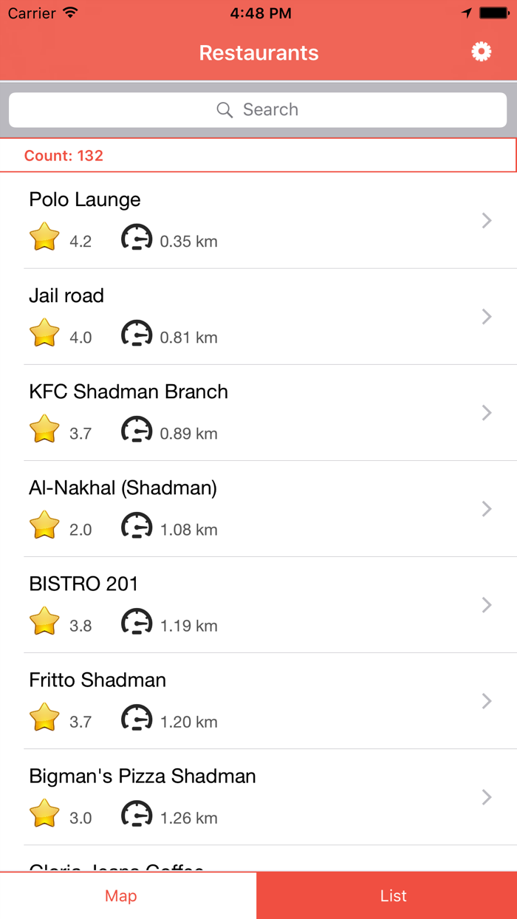Click the star icon beside BISTRO 201
The width and height of the screenshot is (517, 919).
[x=44, y=621]
